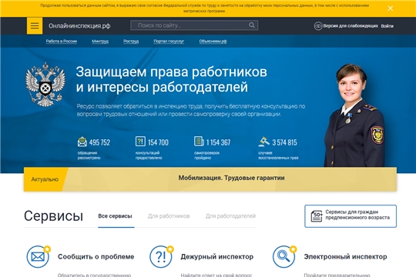Screen dimensions: 416x277
Task: Open the Роструд link
Action: click(x=131, y=41)
